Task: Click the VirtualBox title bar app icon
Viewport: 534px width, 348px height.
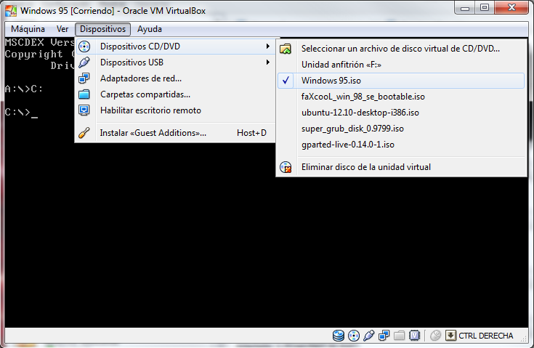Action: click(x=11, y=11)
